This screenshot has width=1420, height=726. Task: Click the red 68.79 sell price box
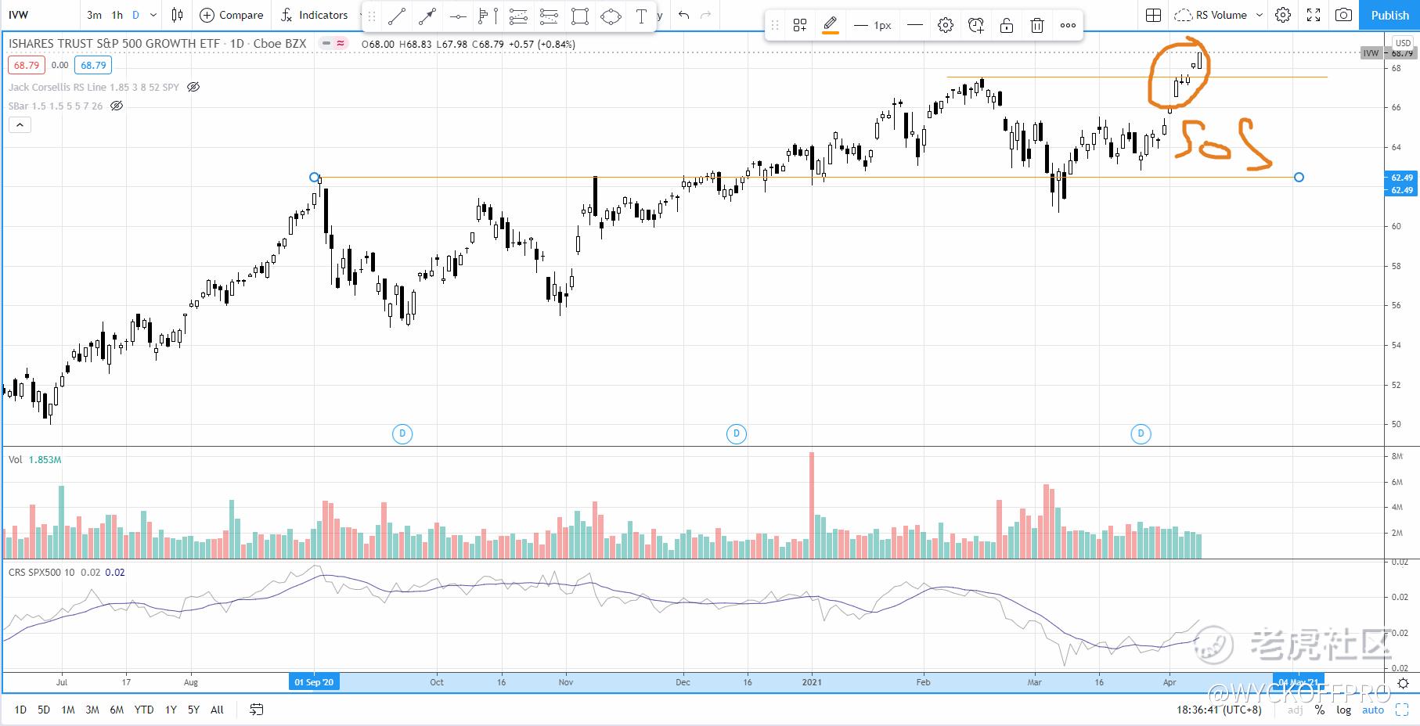[26, 66]
